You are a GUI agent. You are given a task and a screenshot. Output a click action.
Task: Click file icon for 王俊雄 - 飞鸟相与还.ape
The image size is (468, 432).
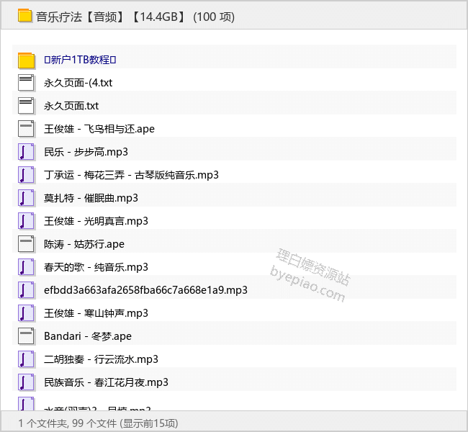click(26, 129)
